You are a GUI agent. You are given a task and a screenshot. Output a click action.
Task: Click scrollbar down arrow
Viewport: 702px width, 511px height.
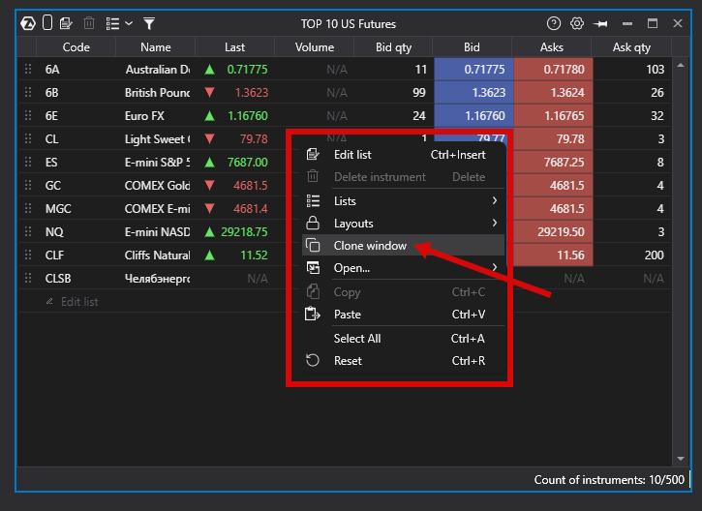(x=681, y=459)
